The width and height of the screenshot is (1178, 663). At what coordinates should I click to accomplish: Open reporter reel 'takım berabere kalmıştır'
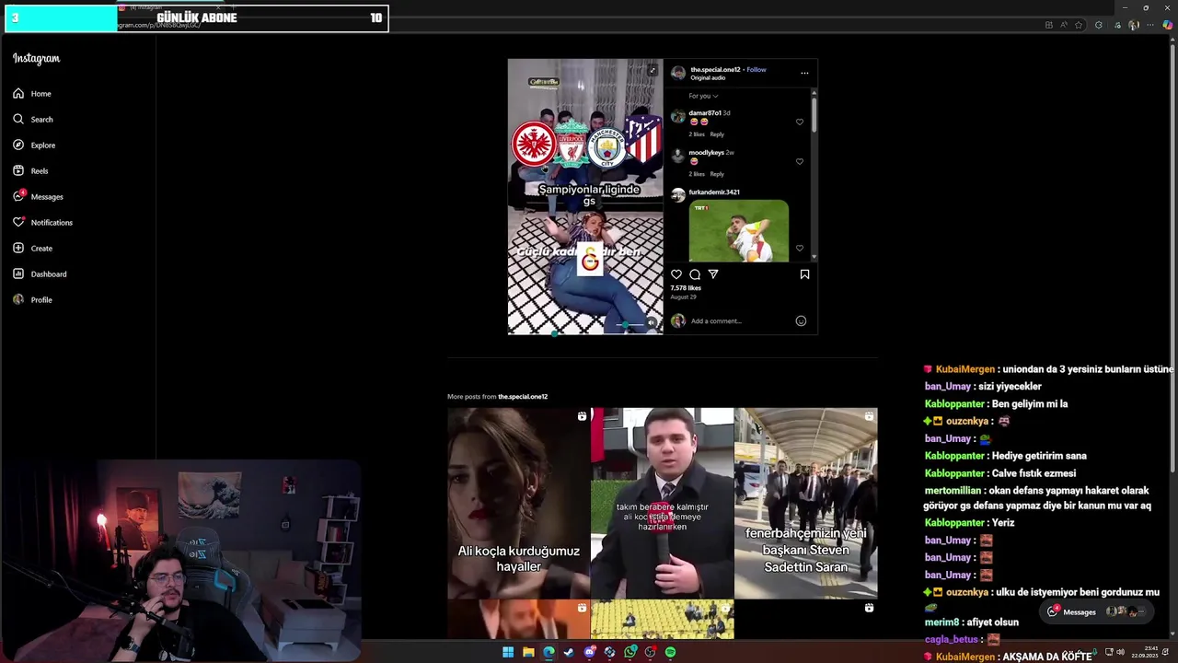(x=663, y=503)
